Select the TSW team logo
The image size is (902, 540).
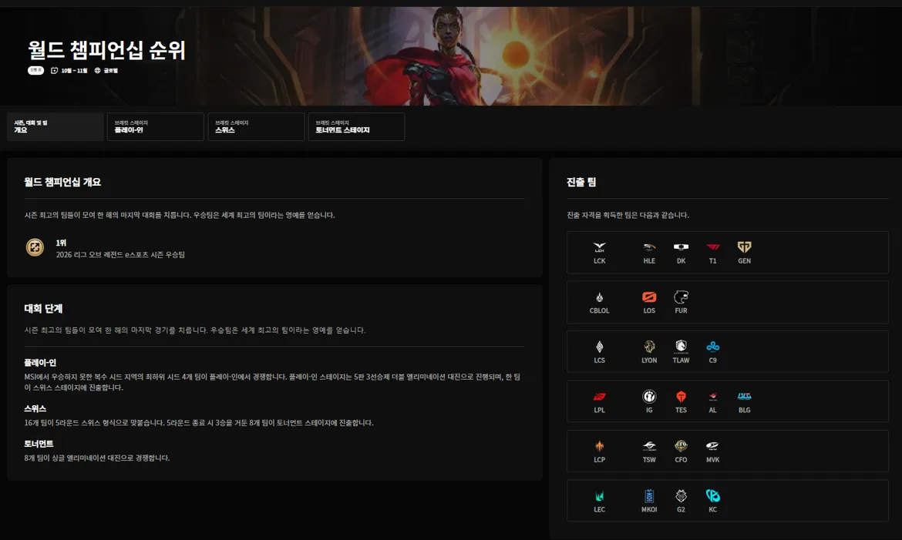[649, 446]
